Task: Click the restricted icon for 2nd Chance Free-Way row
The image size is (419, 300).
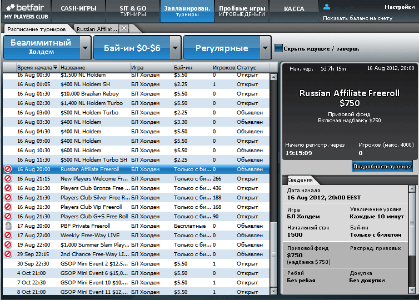Action: click(8, 254)
